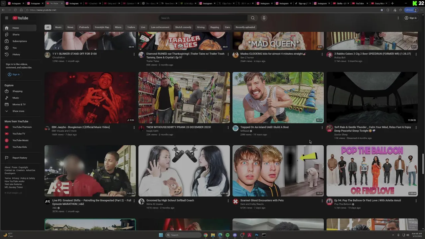Open EBK Jaaybo red thumbnail
The height and width of the screenshot is (239, 425).
[x=90, y=98]
